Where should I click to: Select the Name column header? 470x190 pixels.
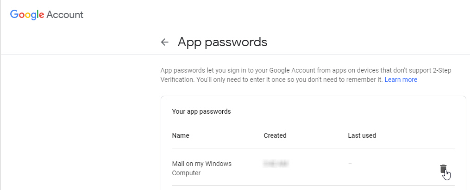(x=181, y=135)
